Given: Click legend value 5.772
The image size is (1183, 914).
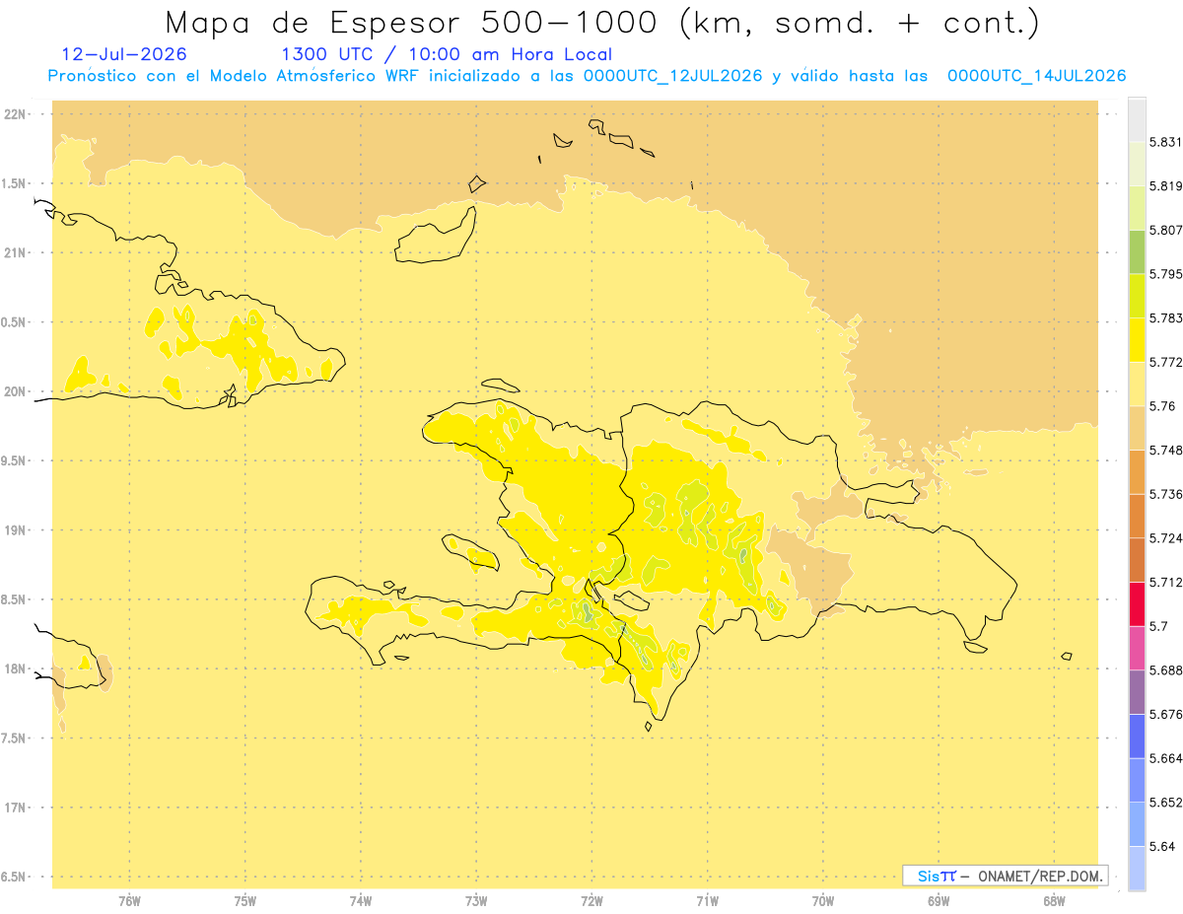Looking at the screenshot, I should (1165, 362).
